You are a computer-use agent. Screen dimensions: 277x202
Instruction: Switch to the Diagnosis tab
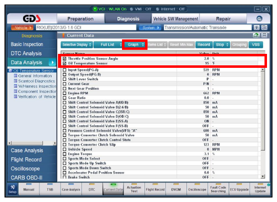pos(128,18)
